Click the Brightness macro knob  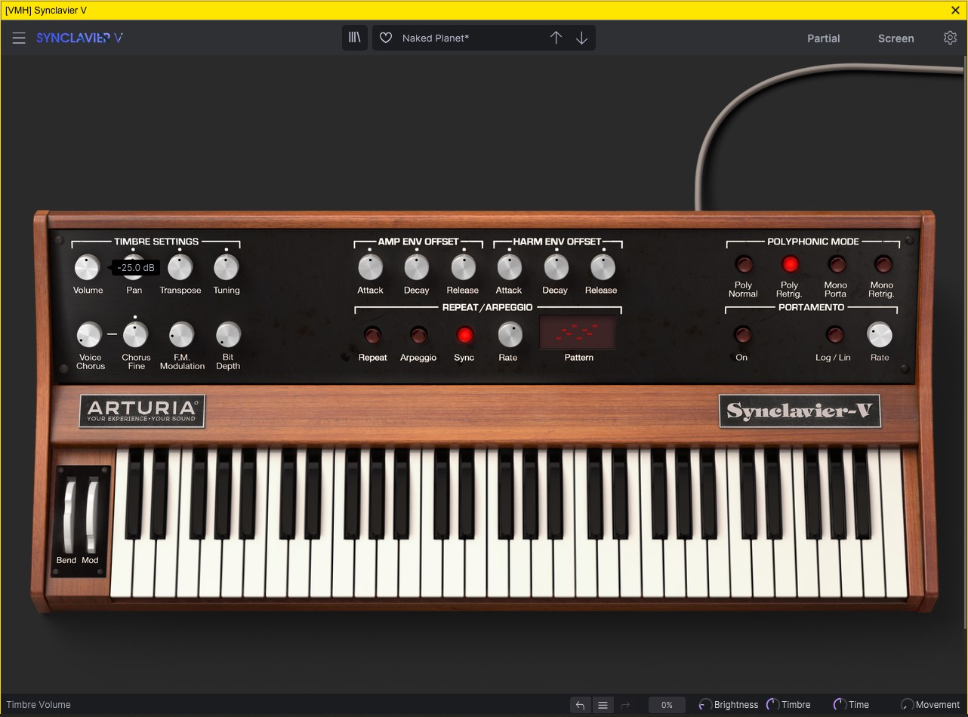click(704, 705)
